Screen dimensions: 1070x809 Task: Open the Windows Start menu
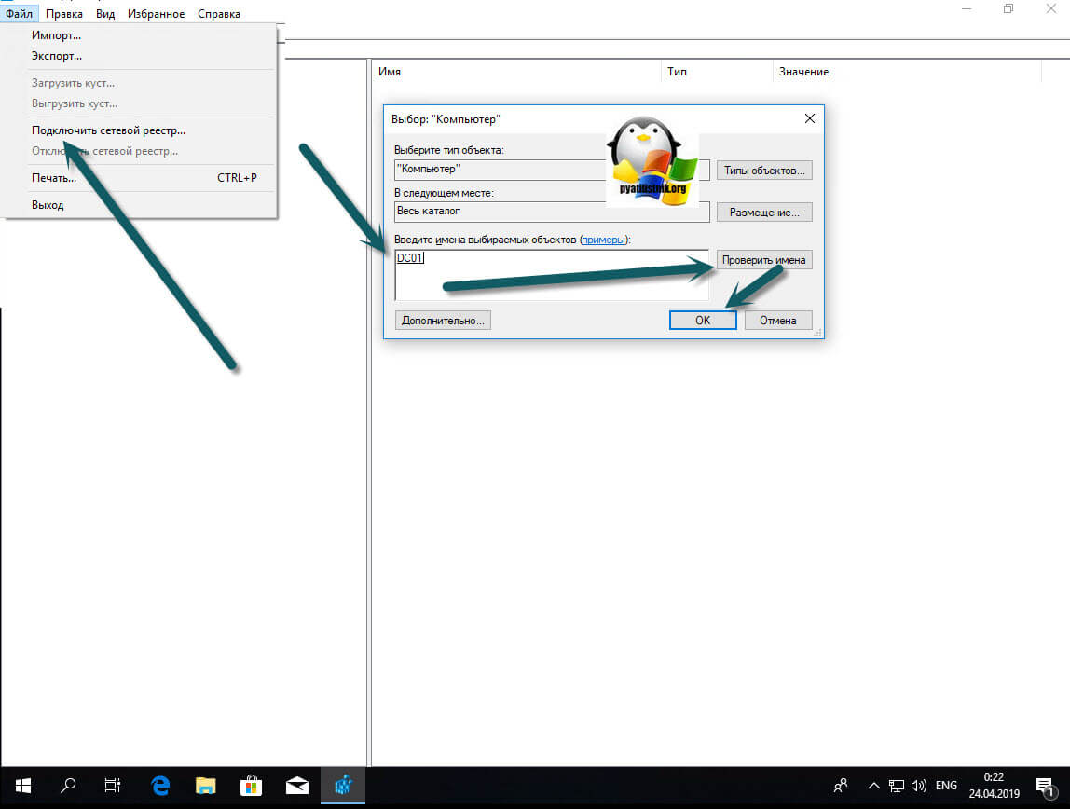(22, 785)
